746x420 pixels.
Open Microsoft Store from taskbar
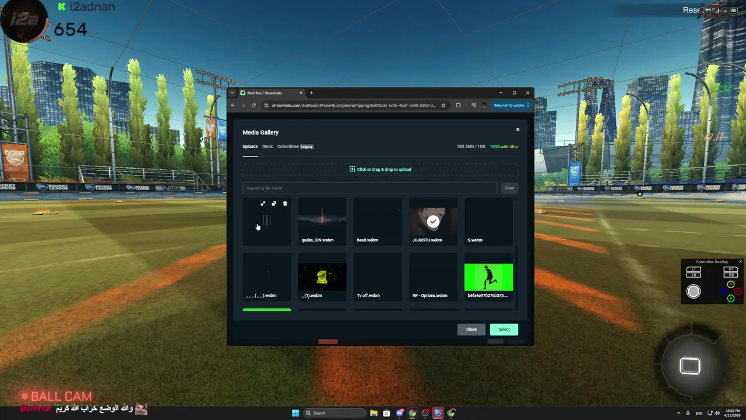pos(386,413)
